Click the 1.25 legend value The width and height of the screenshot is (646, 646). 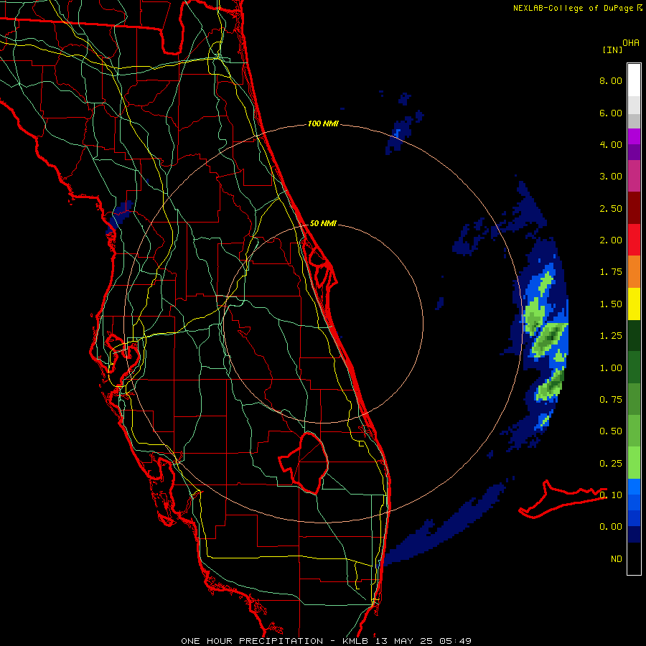(611, 336)
